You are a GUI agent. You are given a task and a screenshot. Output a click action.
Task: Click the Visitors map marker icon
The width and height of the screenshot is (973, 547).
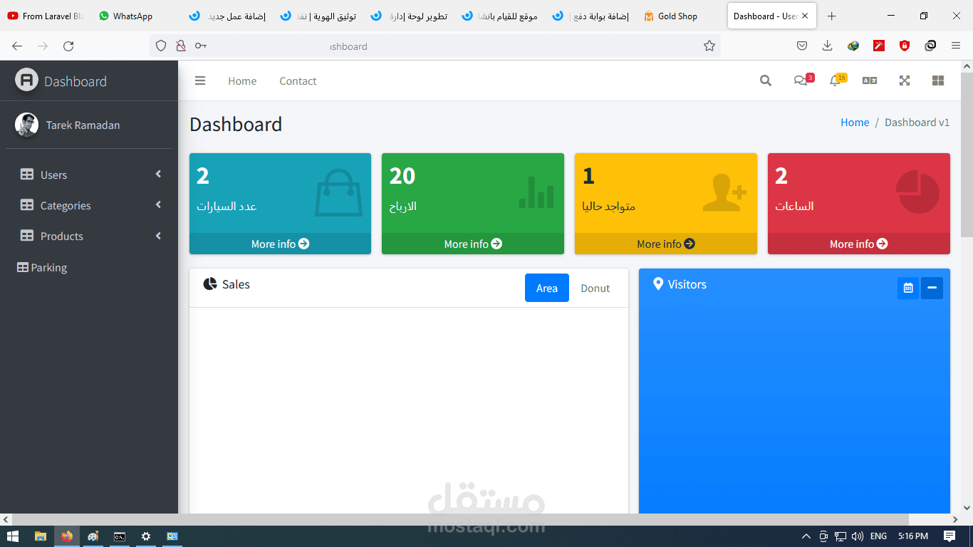click(x=658, y=284)
